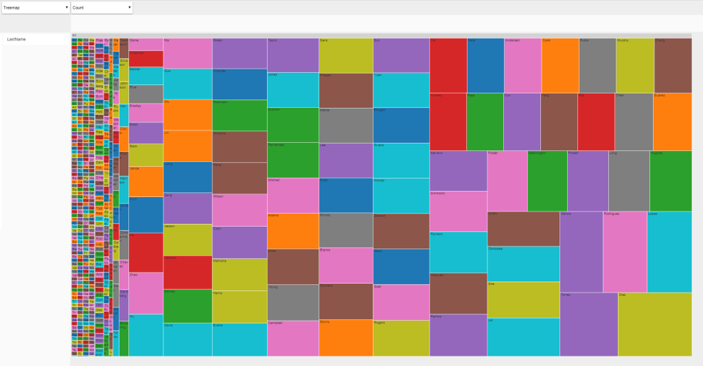Click the Garcia treemap block
Image resolution: width=703 pixels, height=366 pixels.
(581, 251)
